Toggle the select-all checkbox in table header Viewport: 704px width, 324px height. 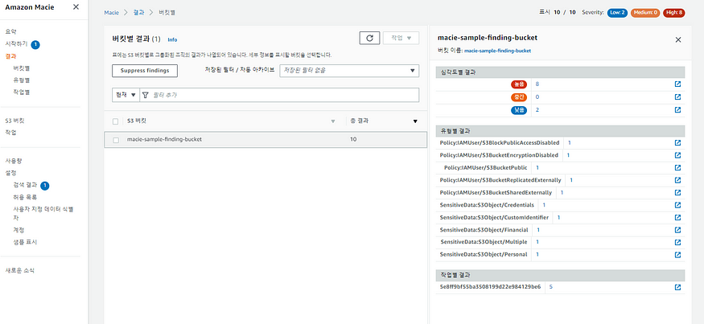click(116, 121)
